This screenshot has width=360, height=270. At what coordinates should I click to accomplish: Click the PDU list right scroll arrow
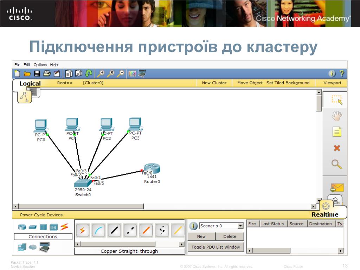pyautogui.click(x=341, y=251)
